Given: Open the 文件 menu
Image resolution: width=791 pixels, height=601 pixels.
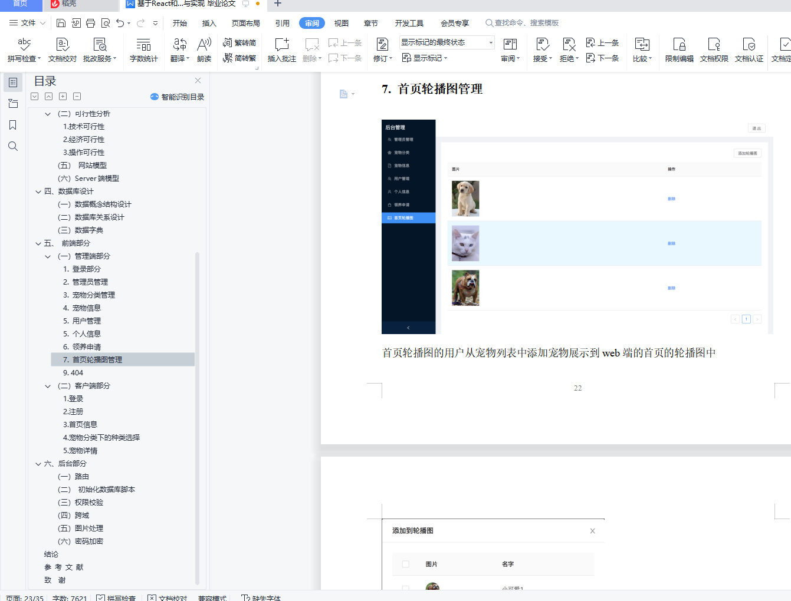Looking at the screenshot, I should click(27, 23).
